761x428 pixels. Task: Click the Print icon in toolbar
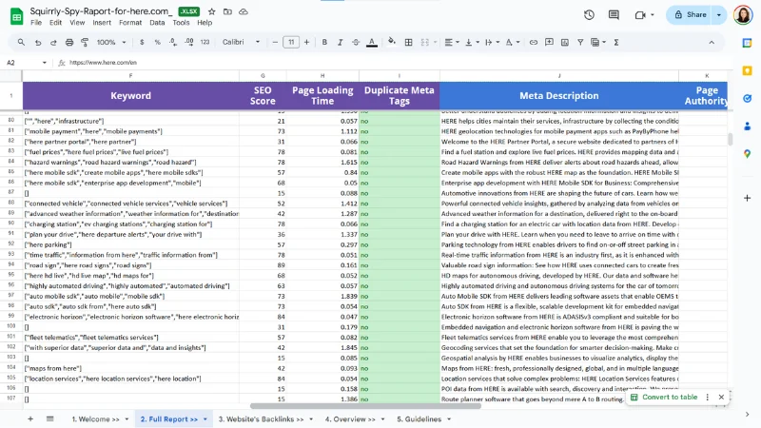pos(71,42)
